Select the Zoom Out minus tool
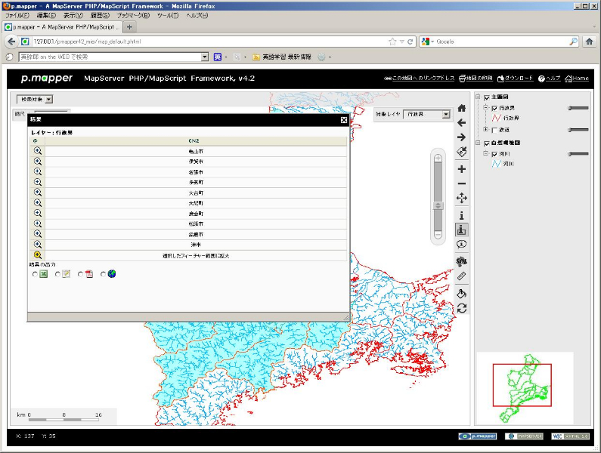601x453 pixels. click(462, 183)
